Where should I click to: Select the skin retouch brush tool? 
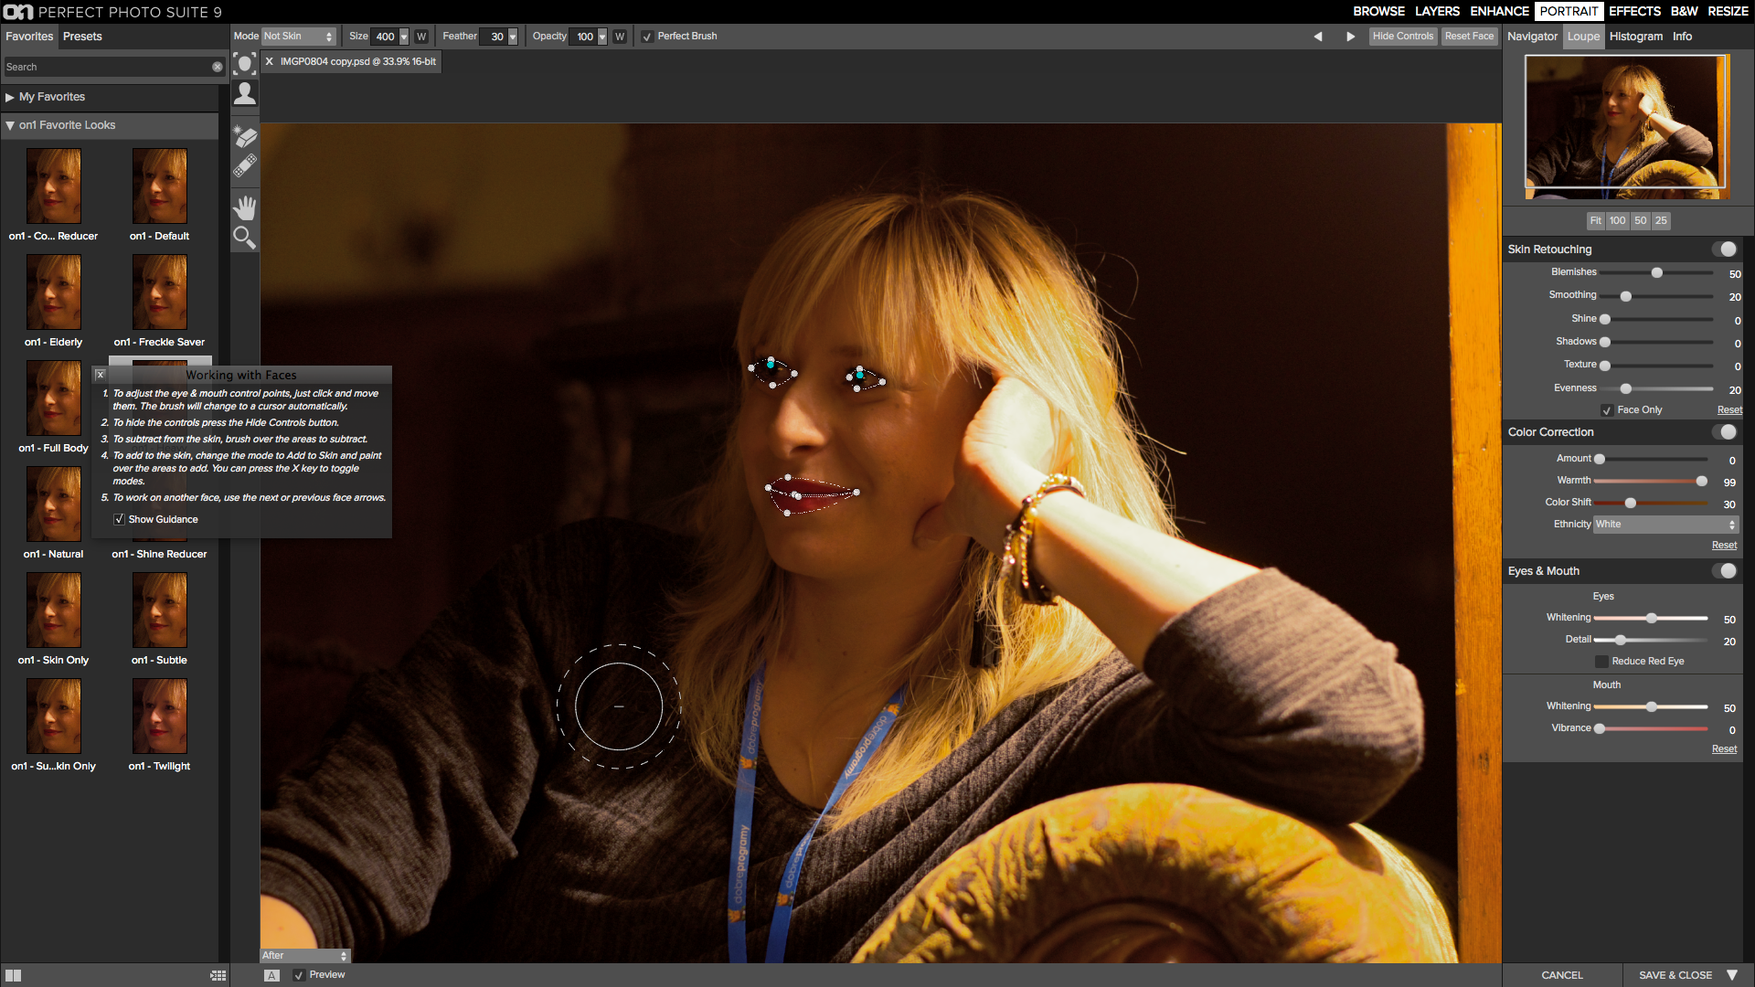(244, 93)
